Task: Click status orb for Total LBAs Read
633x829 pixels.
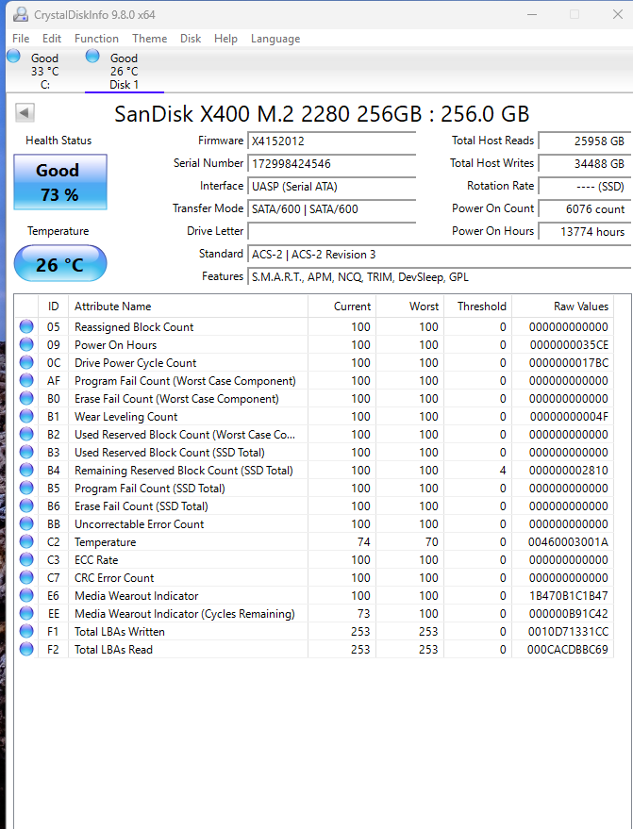Action: 26,649
